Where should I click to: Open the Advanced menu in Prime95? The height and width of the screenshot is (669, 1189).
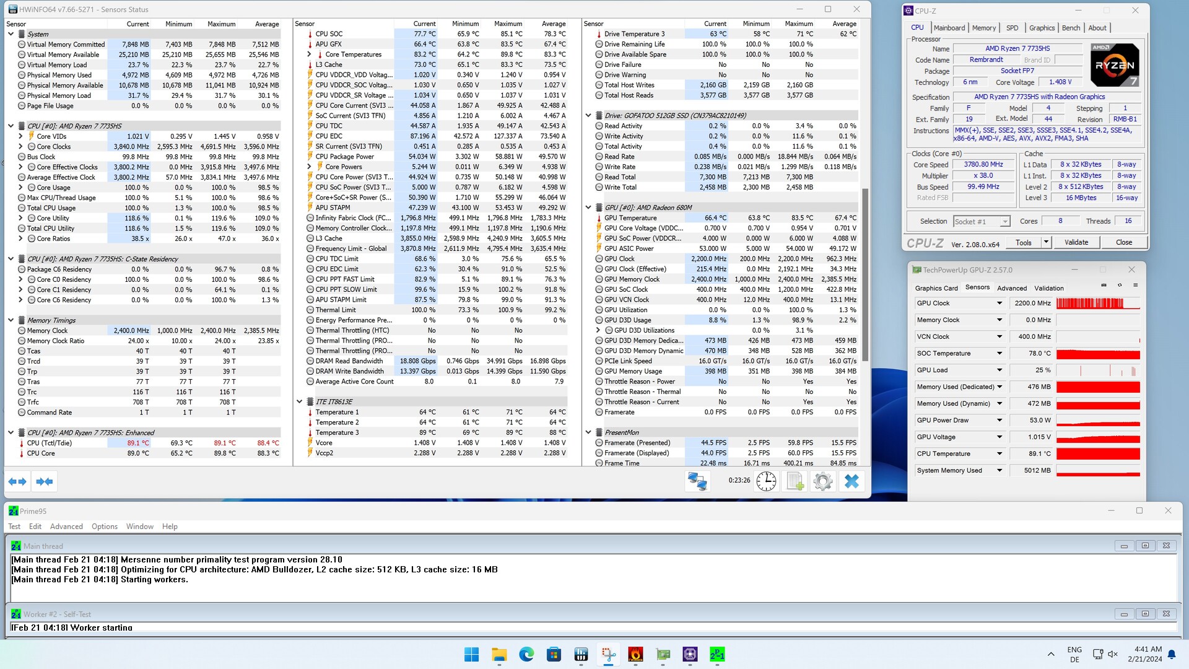coord(66,527)
